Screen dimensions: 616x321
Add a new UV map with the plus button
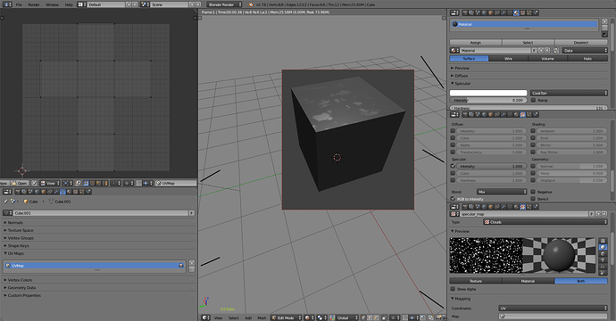pyautogui.click(x=192, y=262)
